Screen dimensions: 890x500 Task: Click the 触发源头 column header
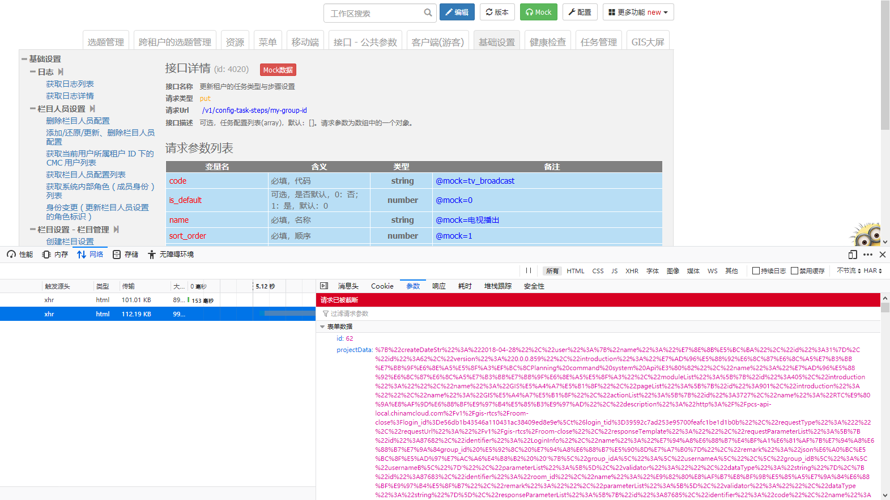coord(67,286)
